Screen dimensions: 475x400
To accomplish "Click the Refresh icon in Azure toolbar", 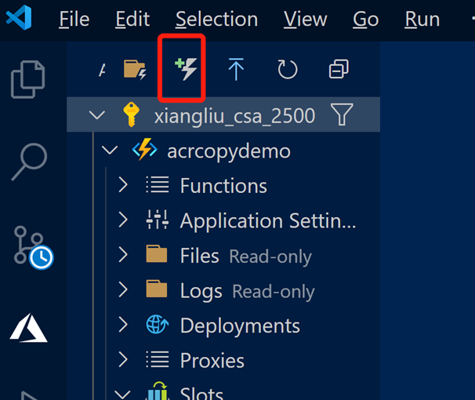I will (287, 70).
